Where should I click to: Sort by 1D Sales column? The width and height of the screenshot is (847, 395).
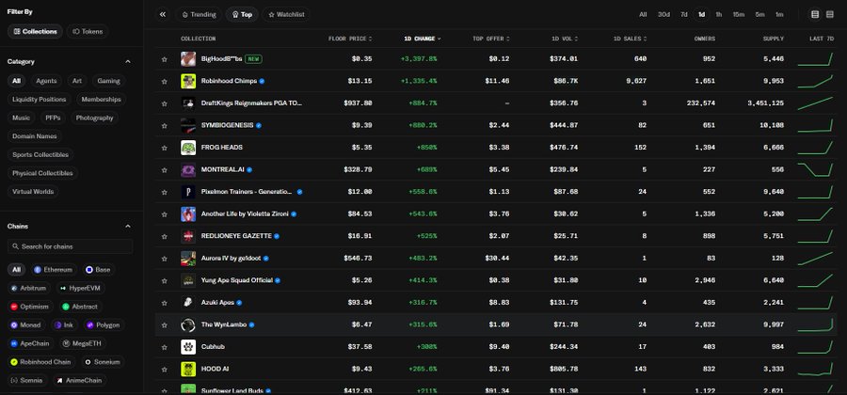(x=630, y=39)
